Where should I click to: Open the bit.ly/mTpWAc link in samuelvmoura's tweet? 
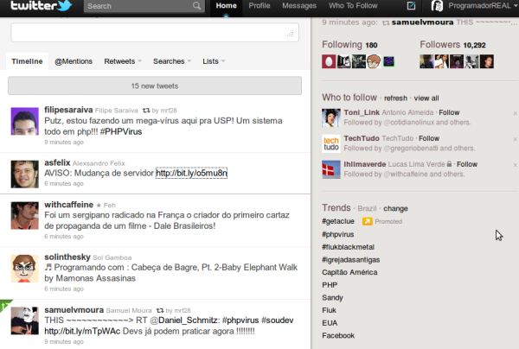pos(82,331)
